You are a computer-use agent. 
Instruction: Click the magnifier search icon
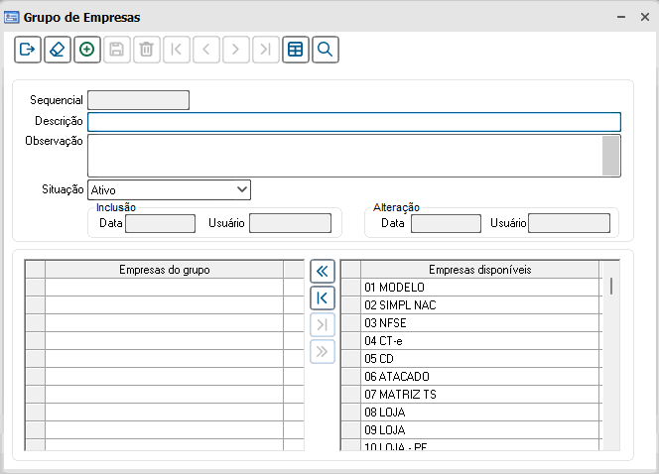coord(325,49)
